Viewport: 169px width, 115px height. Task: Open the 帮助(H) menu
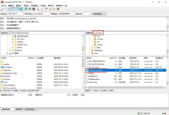click(51, 6)
